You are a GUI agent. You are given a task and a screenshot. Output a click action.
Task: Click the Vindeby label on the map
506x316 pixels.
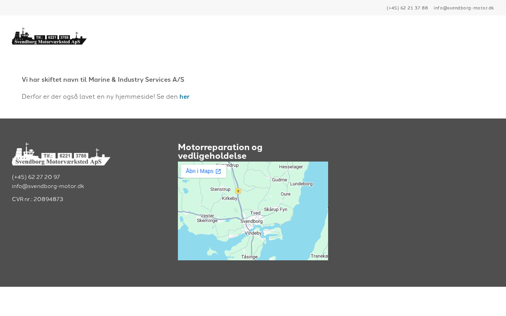click(x=253, y=233)
